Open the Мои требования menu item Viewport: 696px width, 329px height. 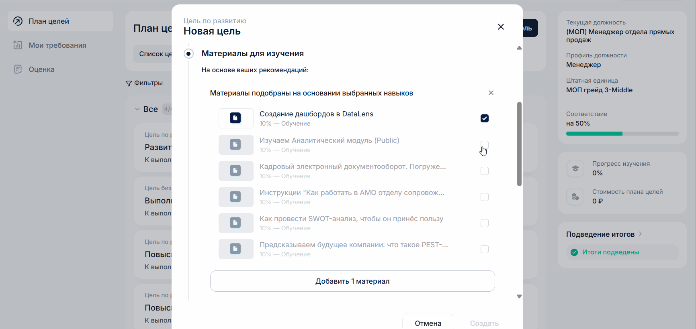click(57, 45)
